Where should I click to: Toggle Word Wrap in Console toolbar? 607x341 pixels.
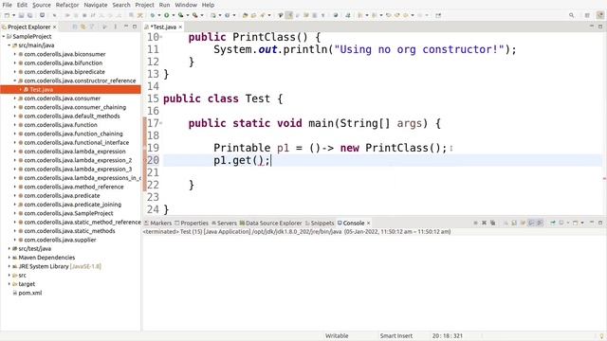pyautogui.click(x=523, y=223)
